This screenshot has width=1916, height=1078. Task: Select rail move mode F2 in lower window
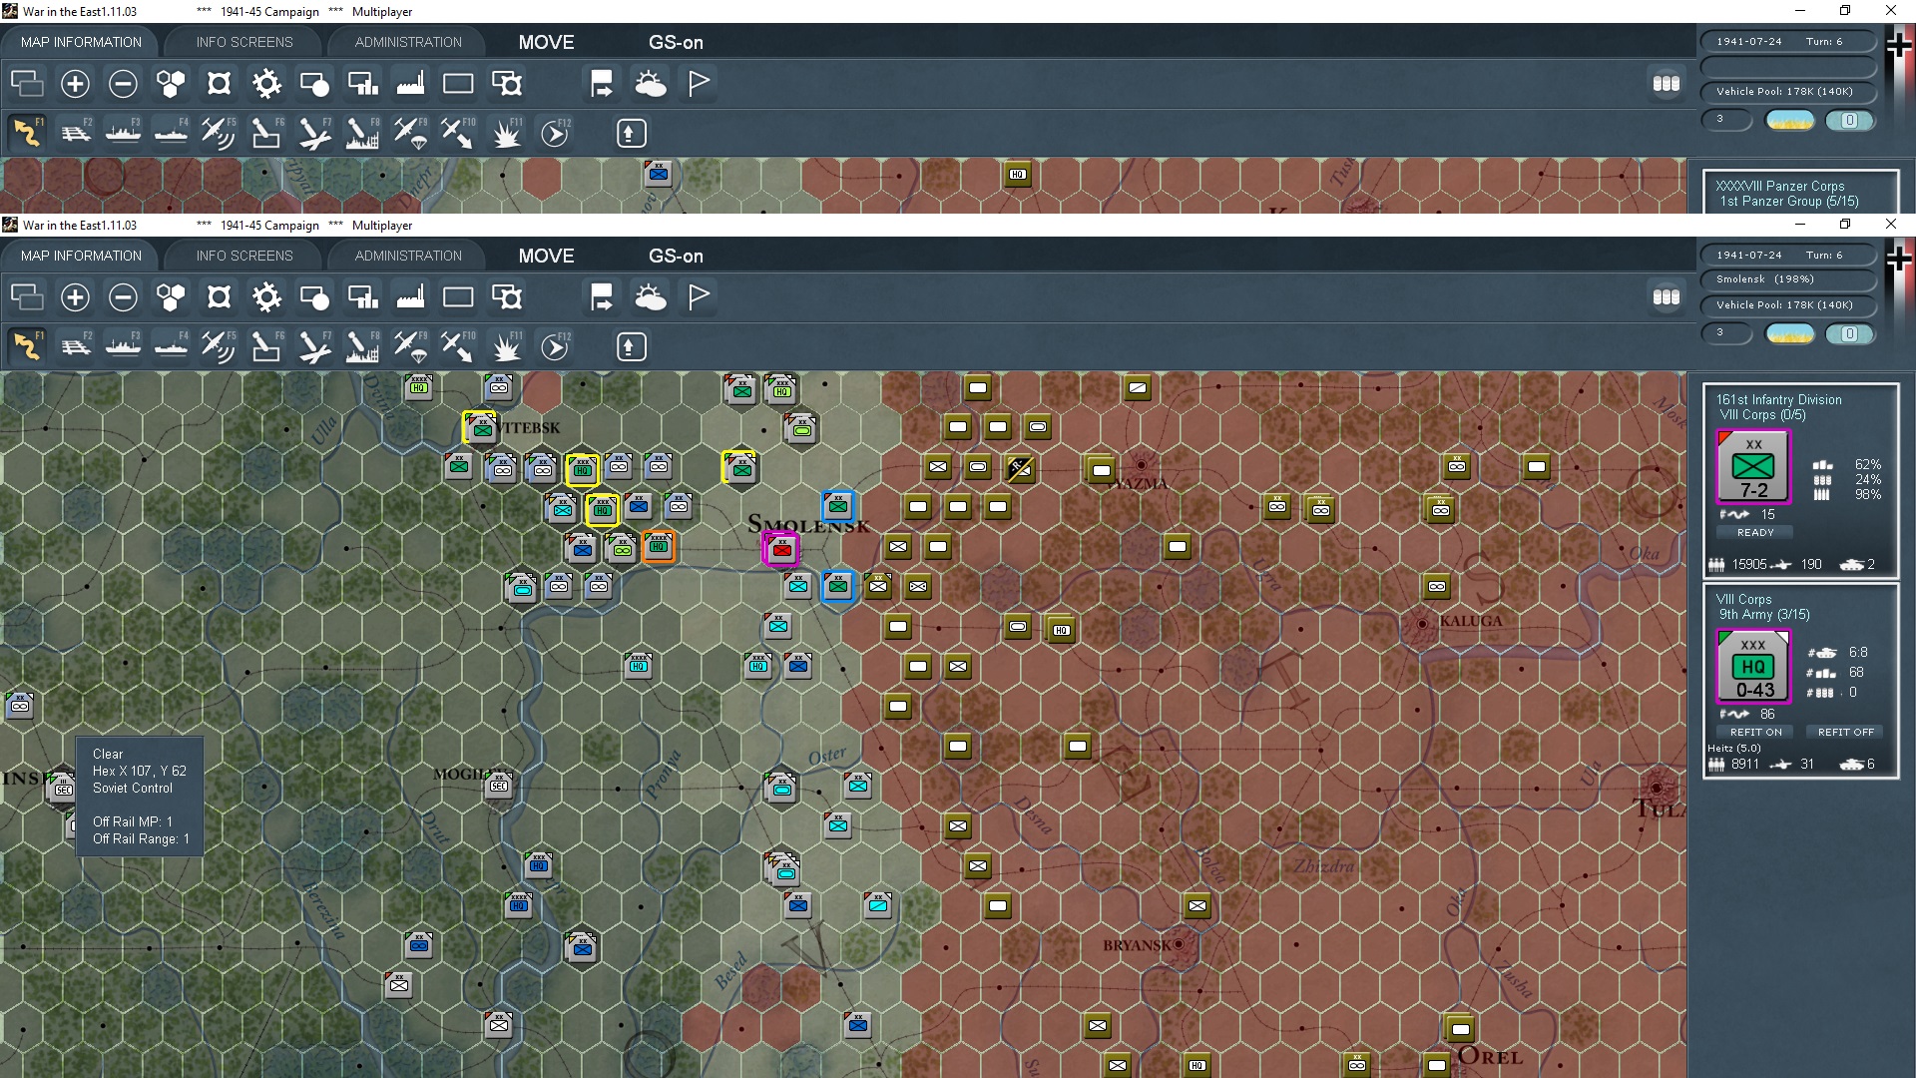click(x=75, y=346)
